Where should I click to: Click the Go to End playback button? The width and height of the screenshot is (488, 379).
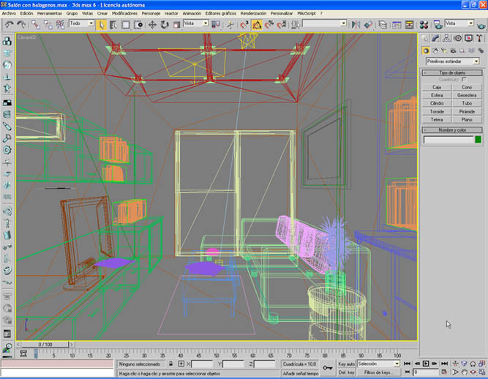pyautogui.click(x=444, y=364)
